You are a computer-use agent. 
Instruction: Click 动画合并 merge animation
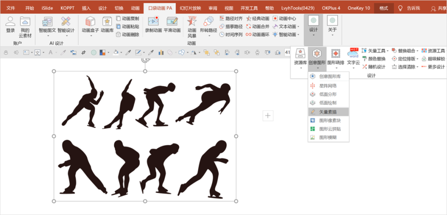258,26
